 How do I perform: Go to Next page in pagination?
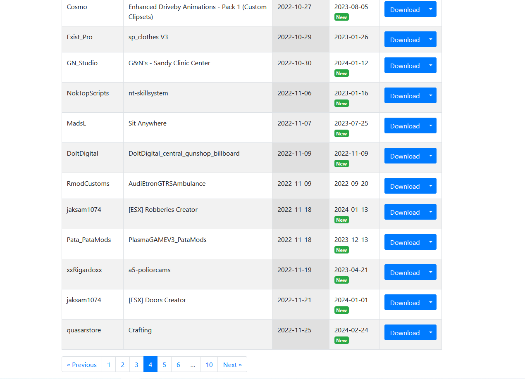(232, 365)
